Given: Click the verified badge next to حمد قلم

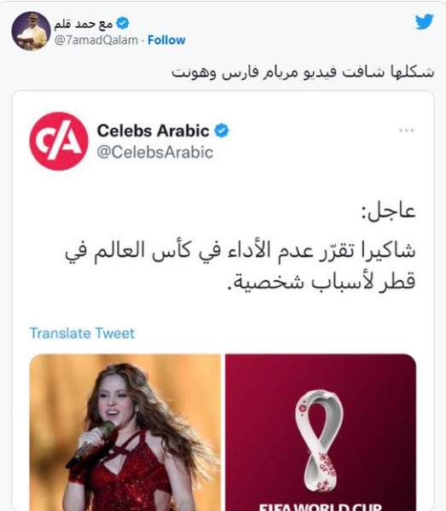Looking at the screenshot, I should point(123,23).
